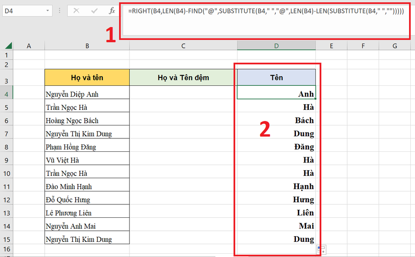Select cell 'Nguyễn Diệp Anh'
Viewport: 415px width, 257px height.
pos(87,92)
